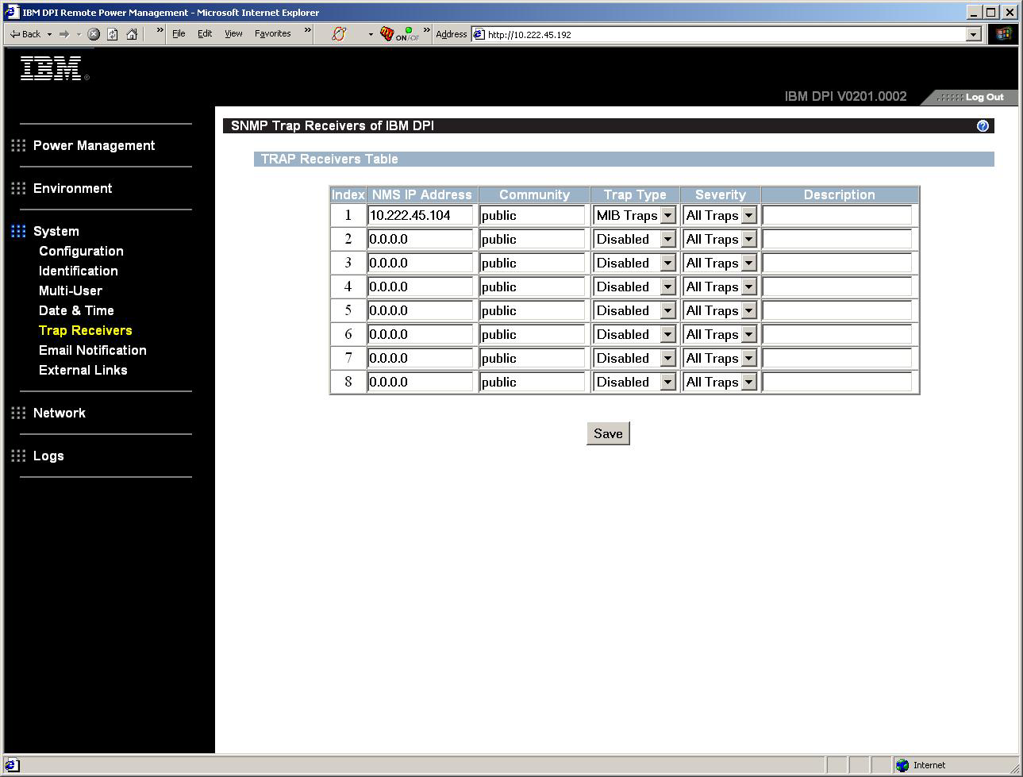Click the Address bar URL field
This screenshot has width=1023, height=777.
point(726,34)
